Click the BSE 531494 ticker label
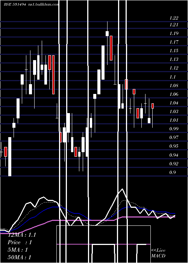Viewport: 188px width, 263px height. tap(15, 5)
